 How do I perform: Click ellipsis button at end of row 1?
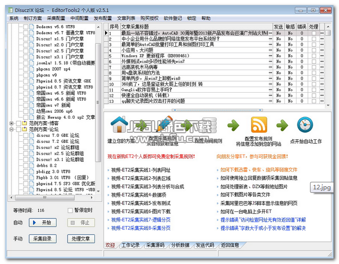click(322, 33)
